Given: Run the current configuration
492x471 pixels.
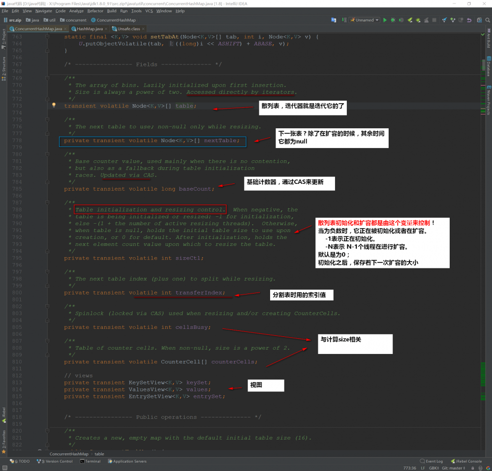Looking at the screenshot, I should pos(385,20).
